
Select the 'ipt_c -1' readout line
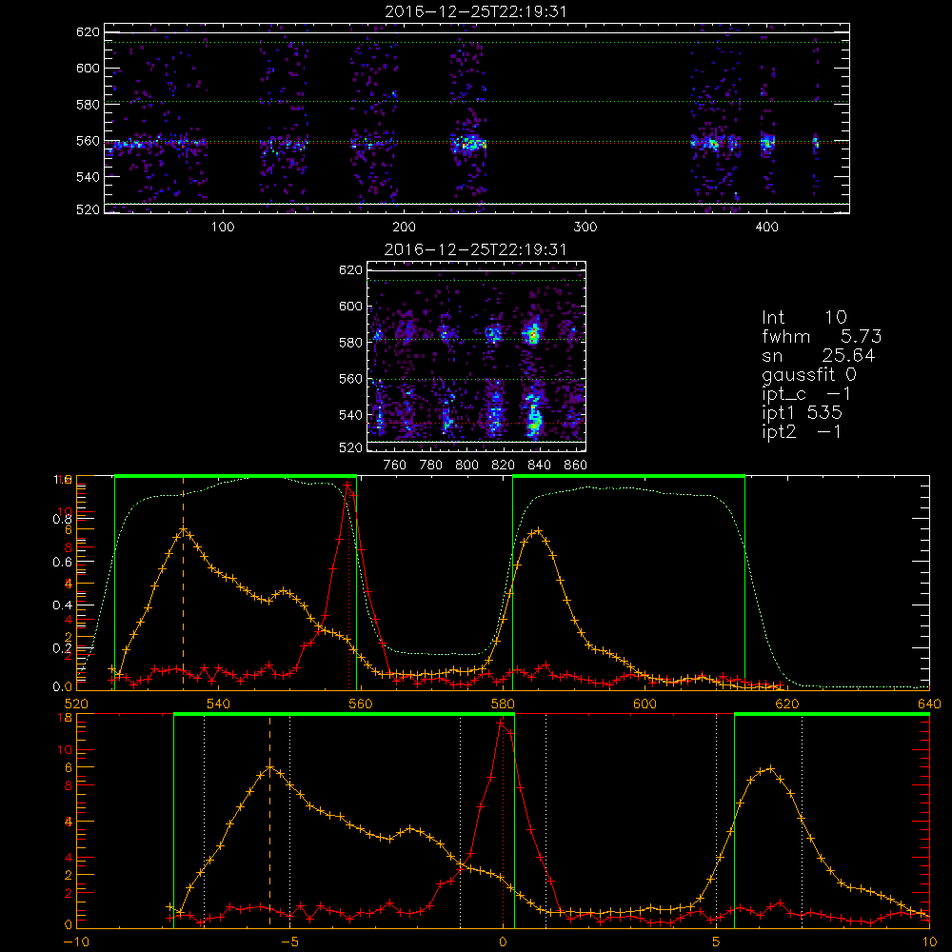tap(807, 394)
